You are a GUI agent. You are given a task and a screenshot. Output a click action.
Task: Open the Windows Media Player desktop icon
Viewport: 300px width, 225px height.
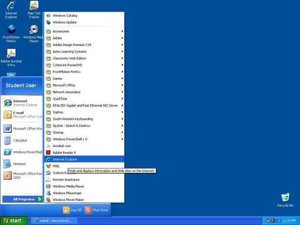point(34,29)
